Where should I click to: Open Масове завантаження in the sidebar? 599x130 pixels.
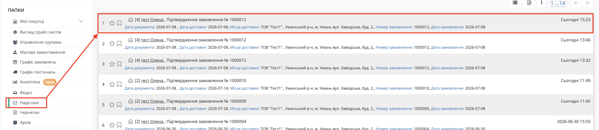(x=42, y=52)
